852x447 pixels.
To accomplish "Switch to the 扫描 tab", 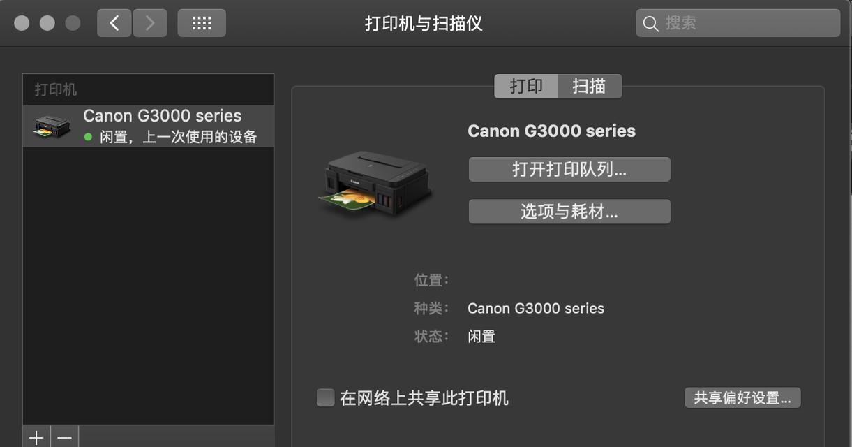I will tap(590, 86).
